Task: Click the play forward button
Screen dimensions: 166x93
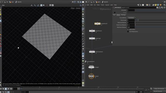Action: [8, 89]
